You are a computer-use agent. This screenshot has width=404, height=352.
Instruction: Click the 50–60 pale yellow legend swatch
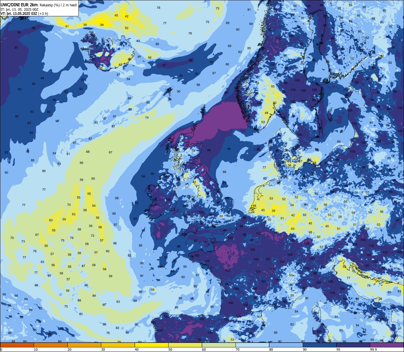click(185, 345)
